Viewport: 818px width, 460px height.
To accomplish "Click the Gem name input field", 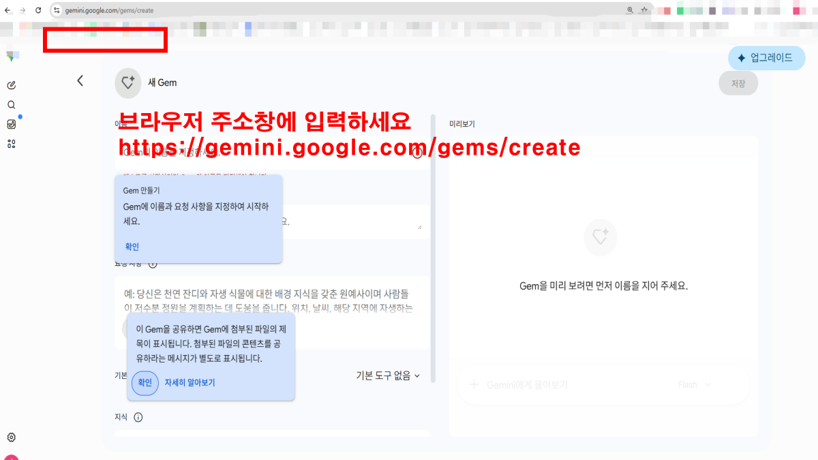I will point(273,152).
